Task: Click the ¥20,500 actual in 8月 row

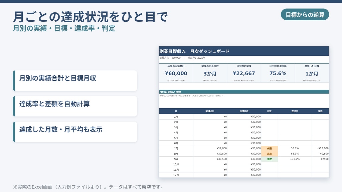Action: tap(222, 154)
